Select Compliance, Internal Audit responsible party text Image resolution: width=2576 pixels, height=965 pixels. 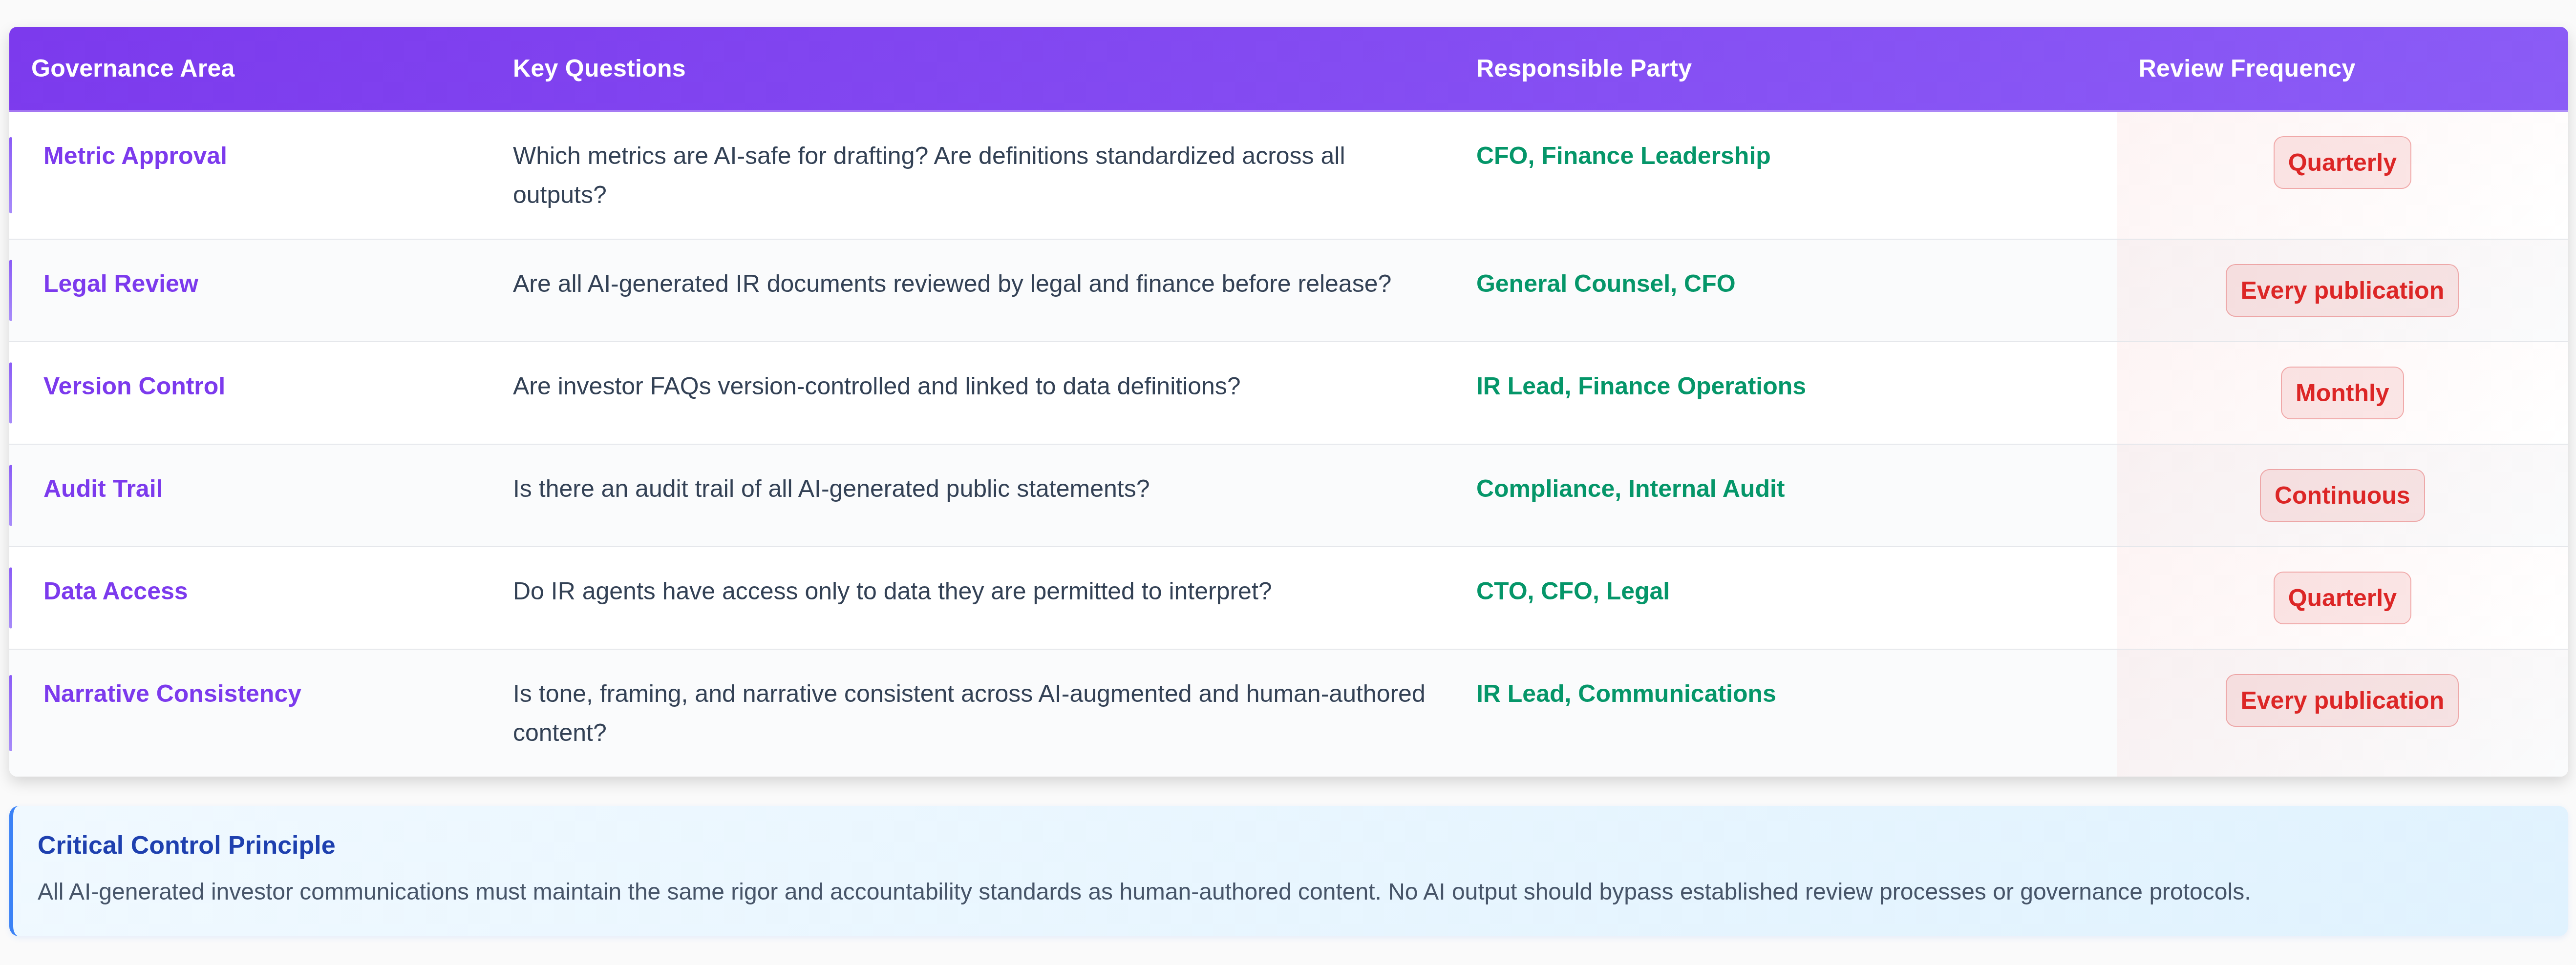pyautogui.click(x=1629, y=489)
